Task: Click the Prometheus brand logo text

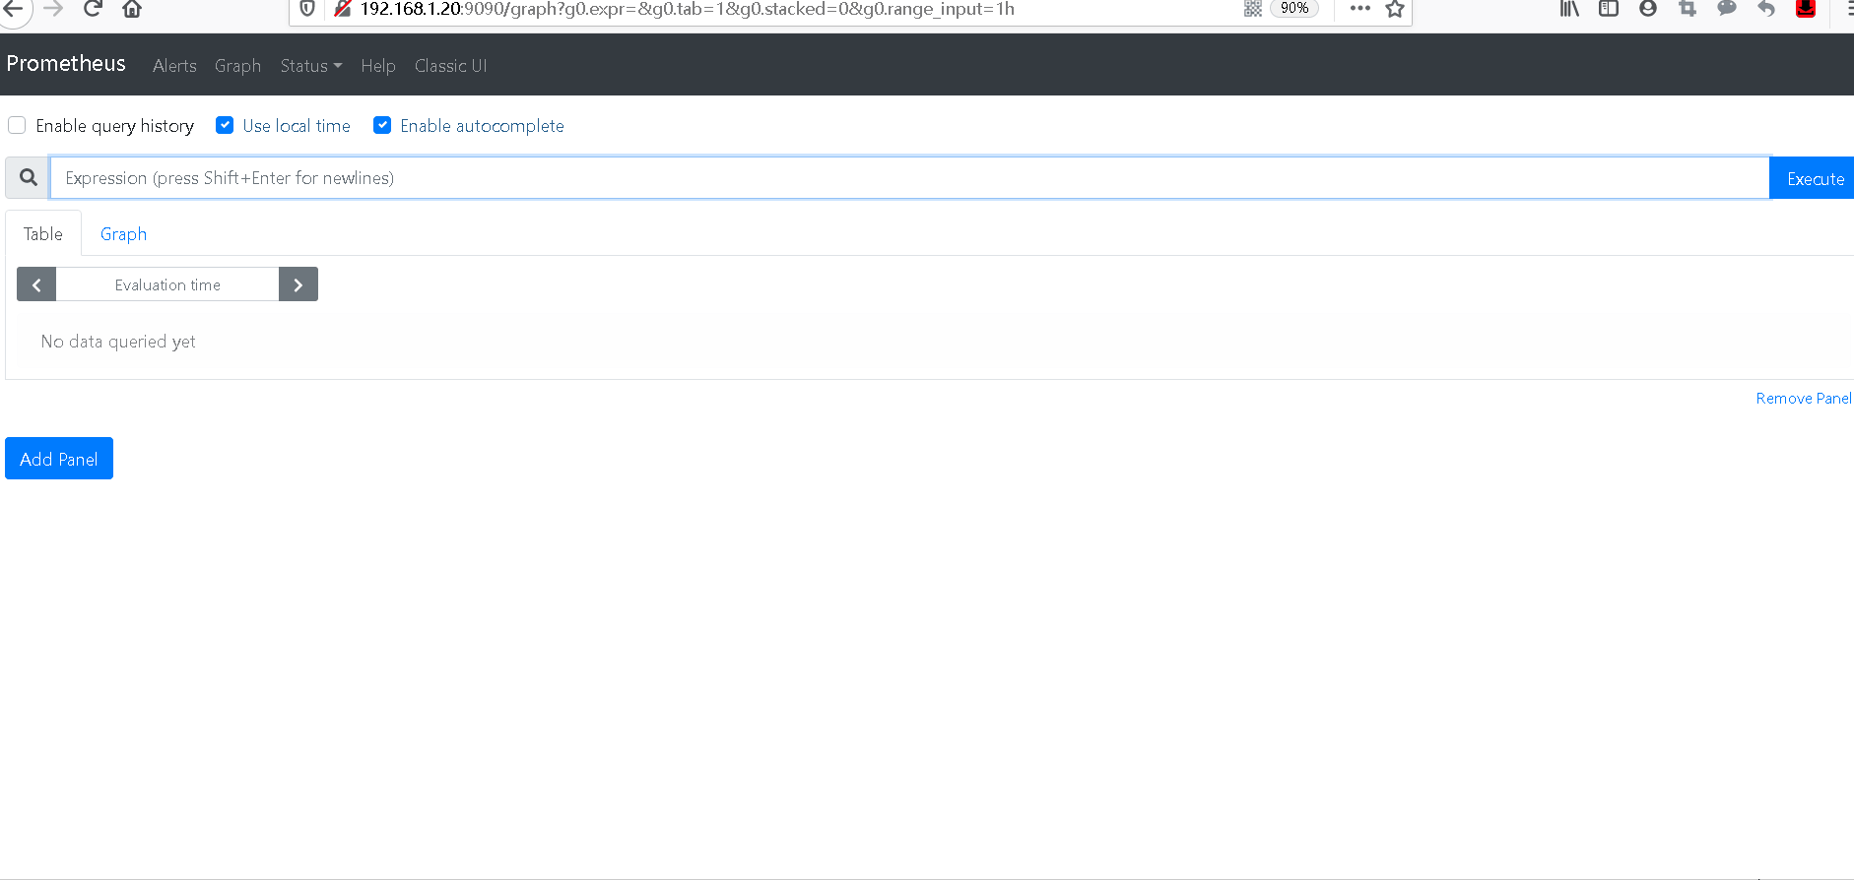Action: tap(66, 64)
